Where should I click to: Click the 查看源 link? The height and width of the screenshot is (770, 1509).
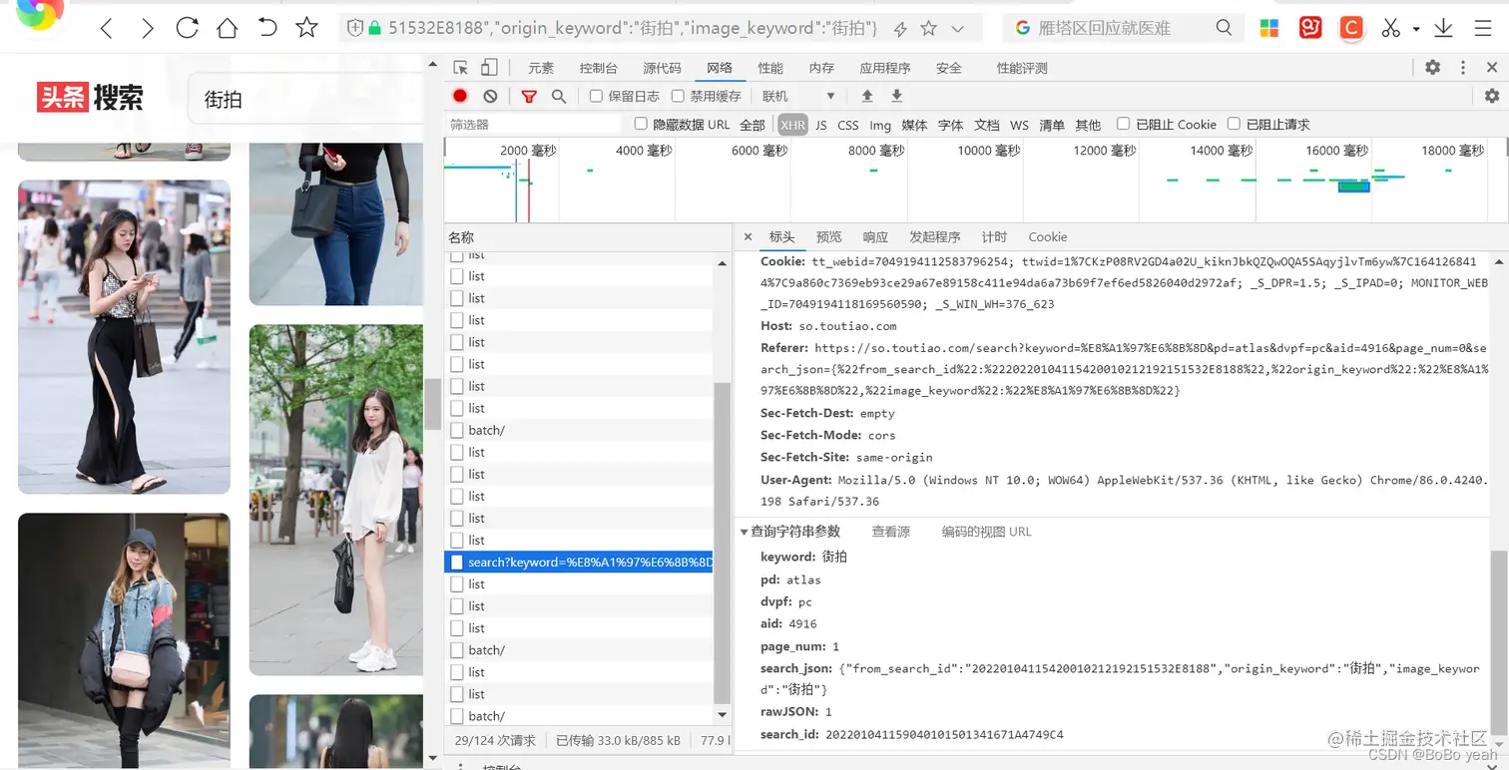(890, 532)
